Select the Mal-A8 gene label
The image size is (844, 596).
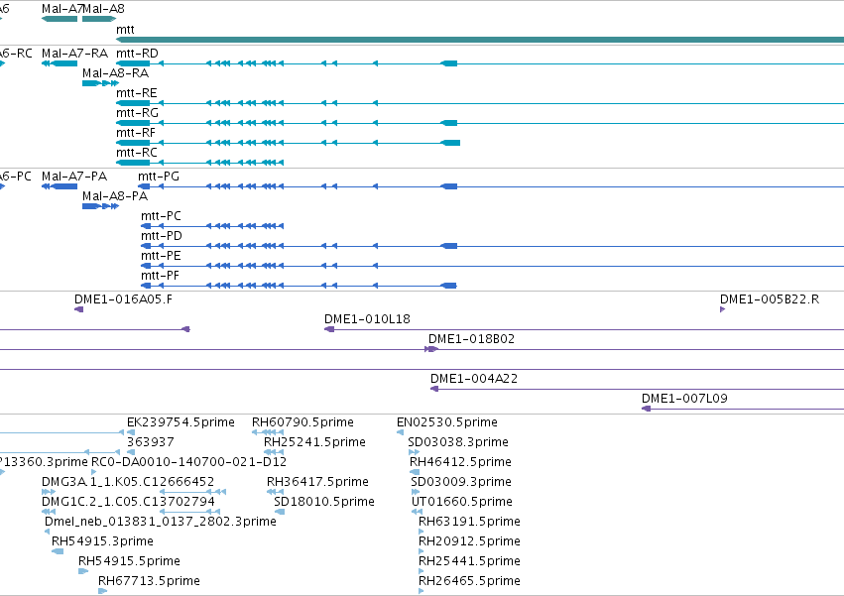(104, 9)
